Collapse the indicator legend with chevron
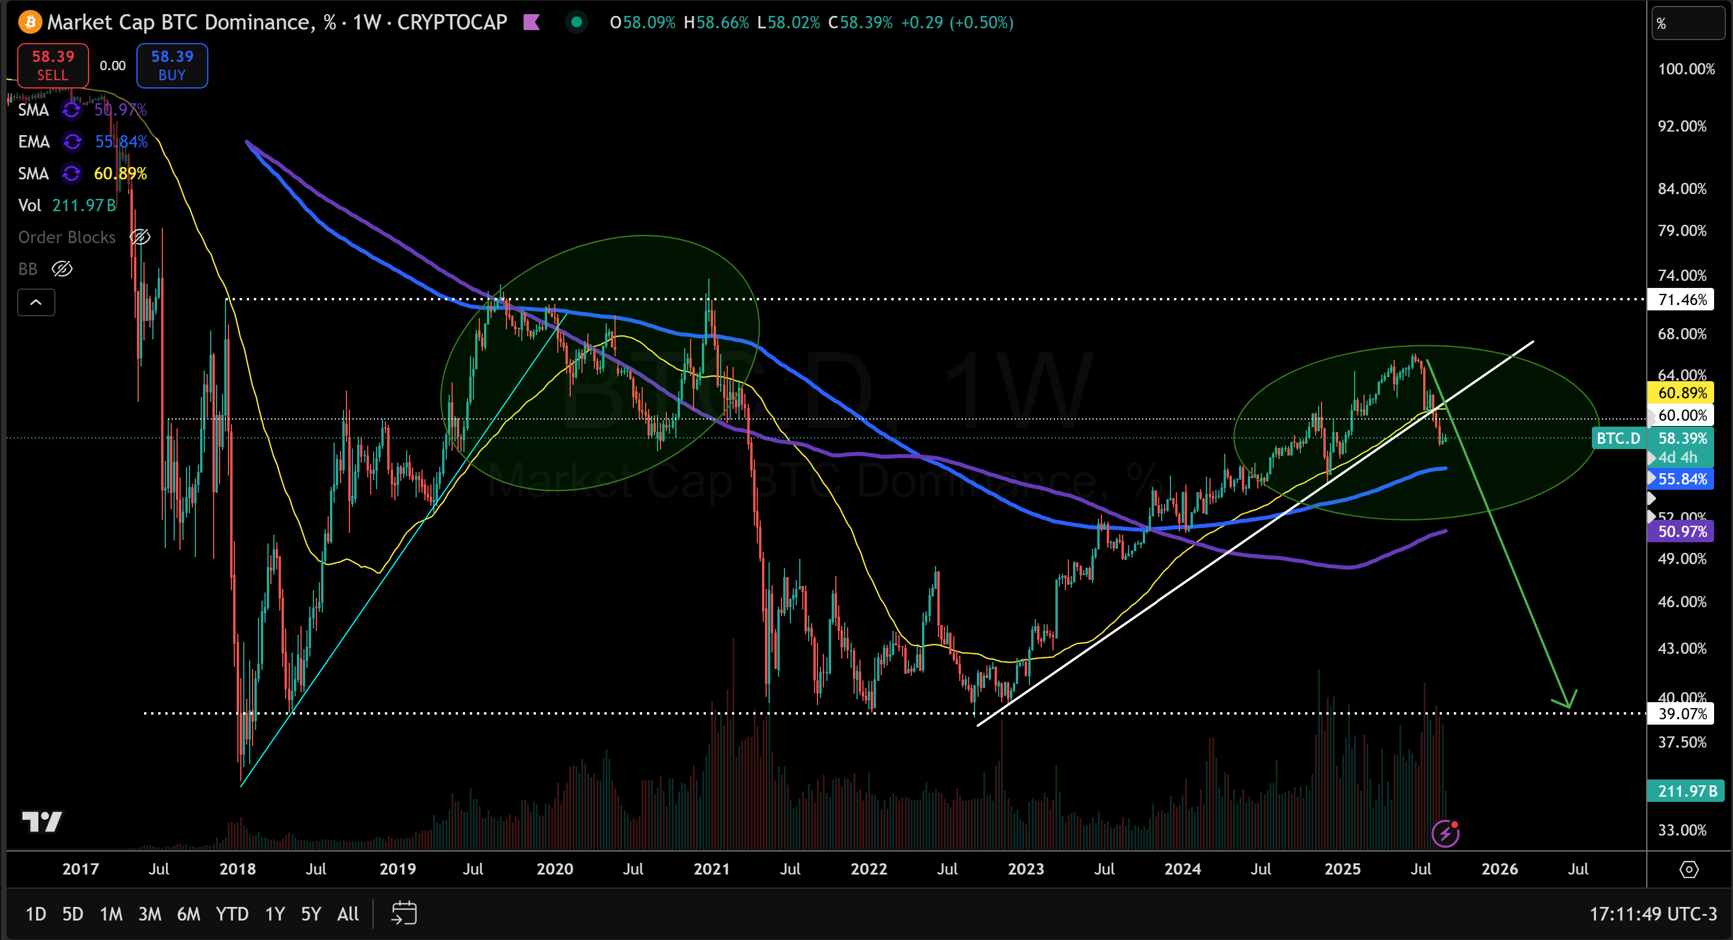1733x940 pixels. (x=37, y=303)
